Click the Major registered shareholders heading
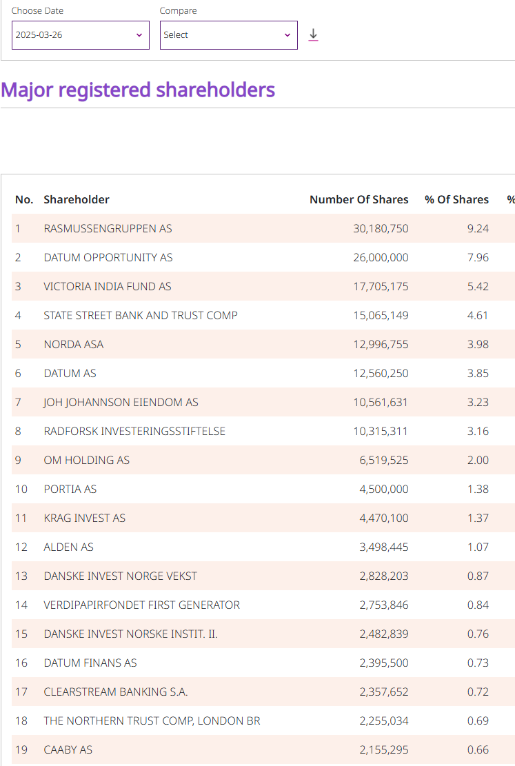This screenshot has height=766, width=515. [x=138, y=90]
